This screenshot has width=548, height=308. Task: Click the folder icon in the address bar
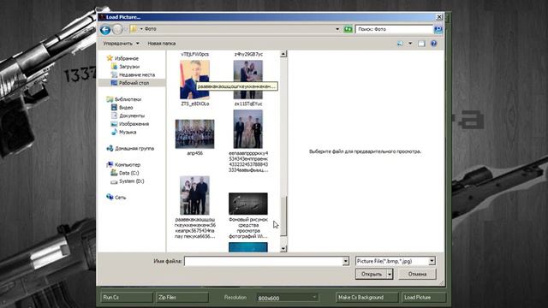[134, 28]
